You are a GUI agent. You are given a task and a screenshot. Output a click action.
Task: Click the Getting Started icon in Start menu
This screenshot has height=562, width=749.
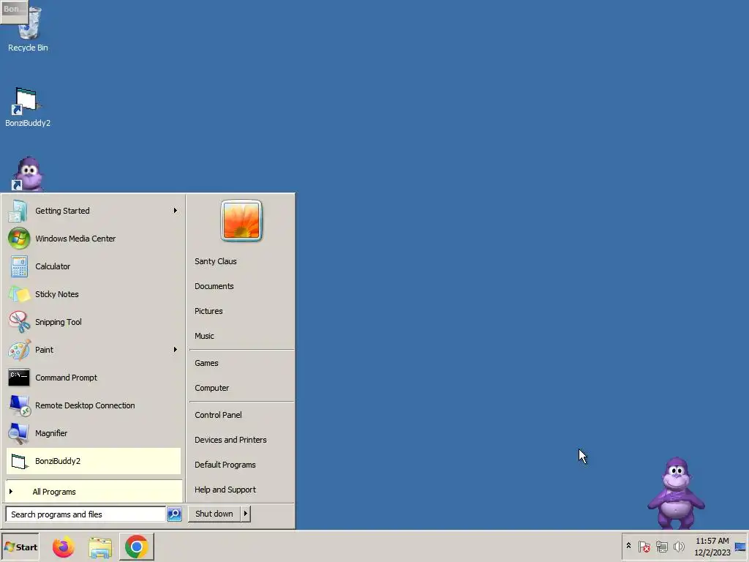click(x=18, y=211)
